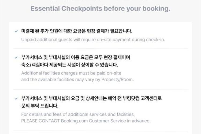Click the divider line below the unpaid guests notice
The width and height of the screenshot is (201, 134).
point(100,49)
